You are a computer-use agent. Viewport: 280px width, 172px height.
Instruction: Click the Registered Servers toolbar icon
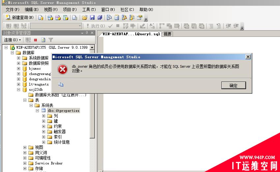point(109,17)
